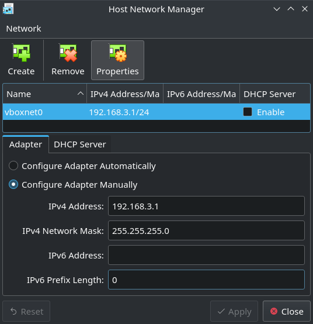Switch to the Adapter tab
This screenshot has height=324, width=313.
tap(26, 144)
